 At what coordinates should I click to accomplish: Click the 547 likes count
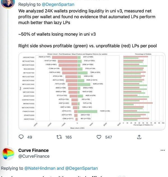[x=108, y=137]
